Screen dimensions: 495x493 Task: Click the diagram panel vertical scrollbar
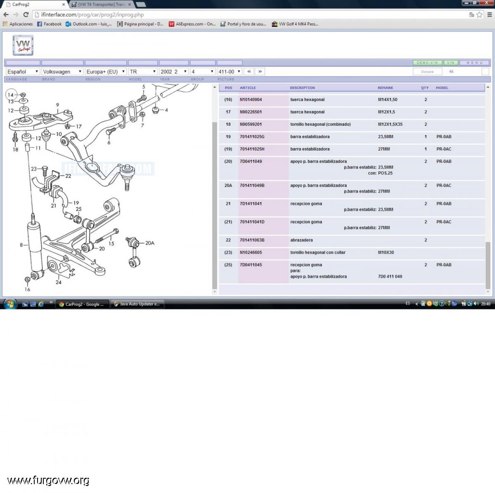[214, 205]
